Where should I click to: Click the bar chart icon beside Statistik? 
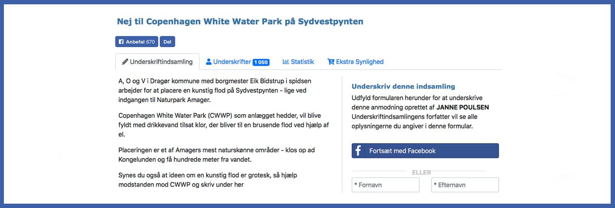point(286,61)
